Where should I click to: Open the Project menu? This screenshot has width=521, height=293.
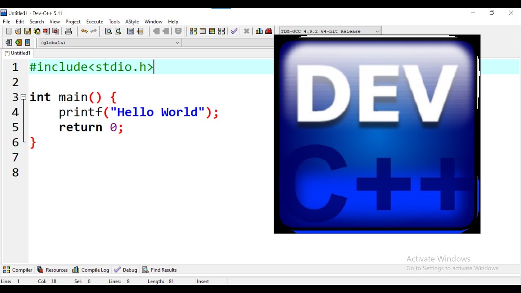[x=73, y=22]
